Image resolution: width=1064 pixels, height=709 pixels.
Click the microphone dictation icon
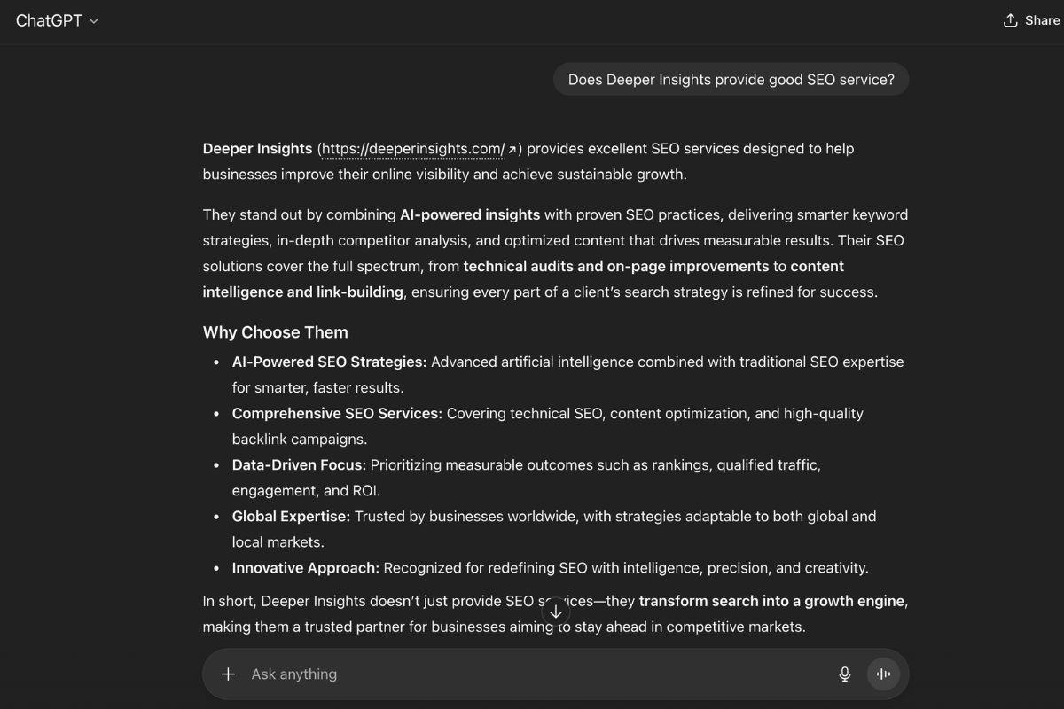[x=844, y=674]
